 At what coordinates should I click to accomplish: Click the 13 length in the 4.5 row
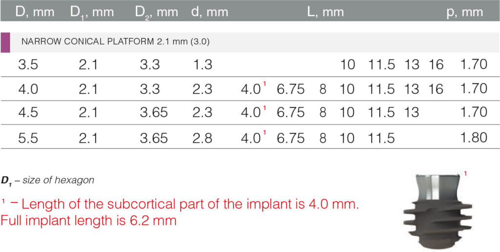(x=412, y=112)
